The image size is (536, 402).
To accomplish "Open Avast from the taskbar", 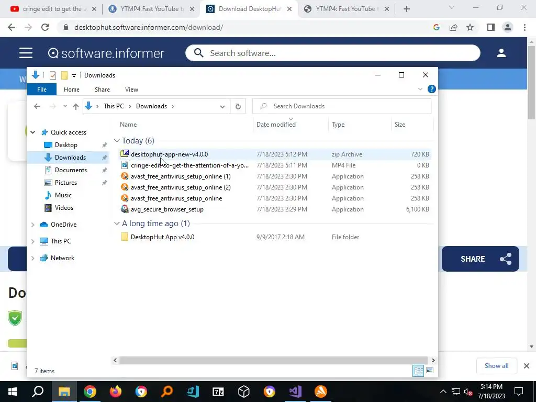I will (321, 392).
